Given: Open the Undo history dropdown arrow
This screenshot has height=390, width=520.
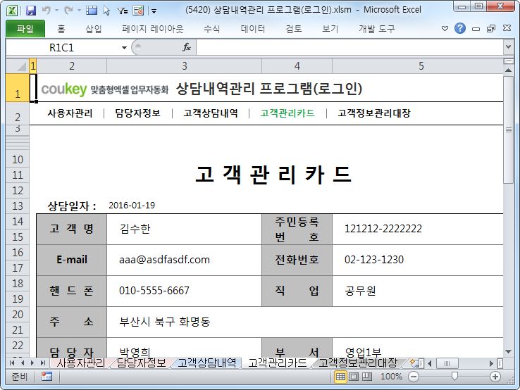Looking at the screenshot, I should point(56,11).
